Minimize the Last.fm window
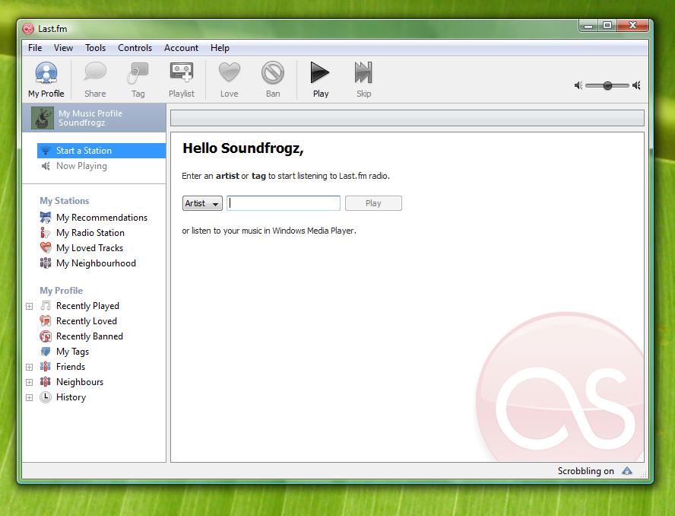The height and width of the screenshot is (516, 675). (x=588, y=25)
